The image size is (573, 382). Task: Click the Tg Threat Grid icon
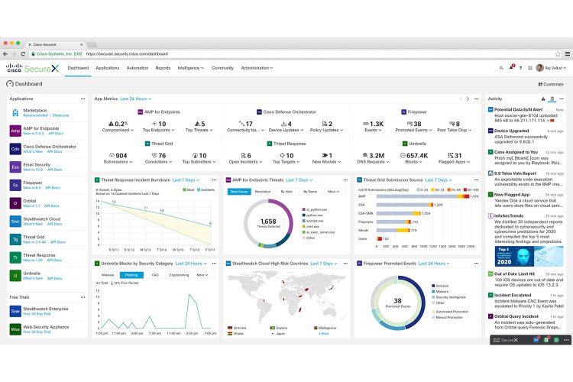point(15,239)
